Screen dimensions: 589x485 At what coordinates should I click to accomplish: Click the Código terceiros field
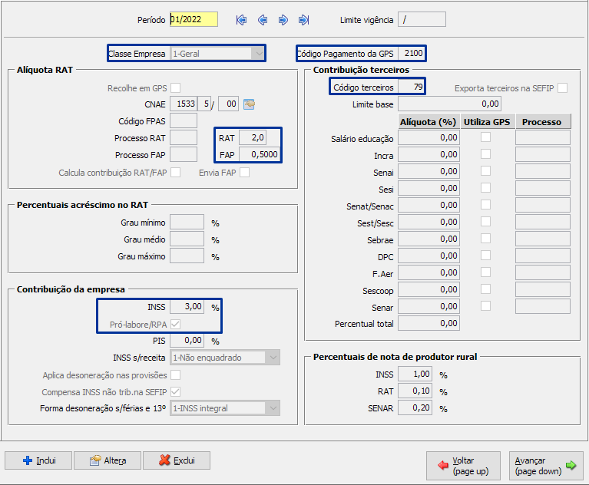[412, 87]
